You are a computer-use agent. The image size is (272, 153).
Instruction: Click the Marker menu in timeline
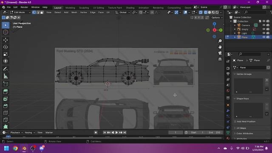(x=49, y=133)
